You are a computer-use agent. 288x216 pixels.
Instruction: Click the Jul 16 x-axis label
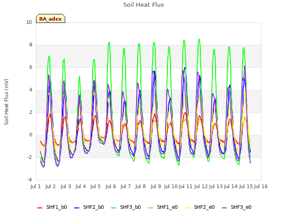pyautogui.click(x=261, y=186)
